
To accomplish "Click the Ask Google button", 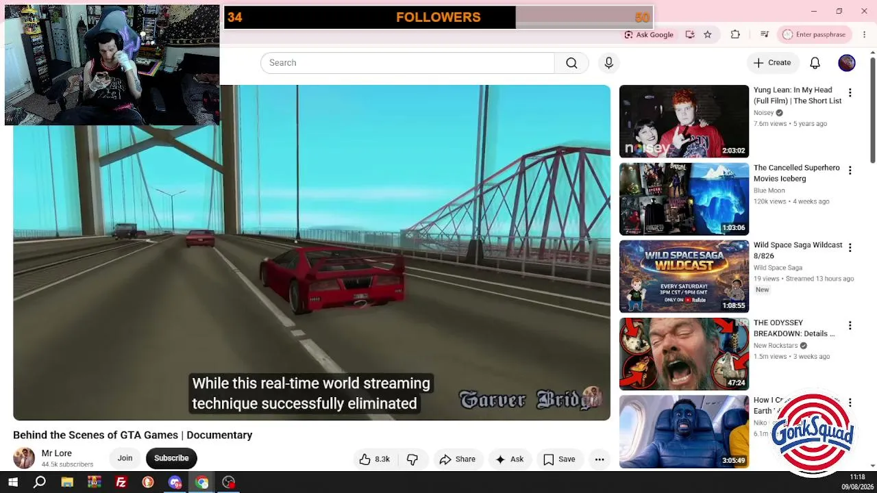I will pyautogui.click(x=649, y=34).
